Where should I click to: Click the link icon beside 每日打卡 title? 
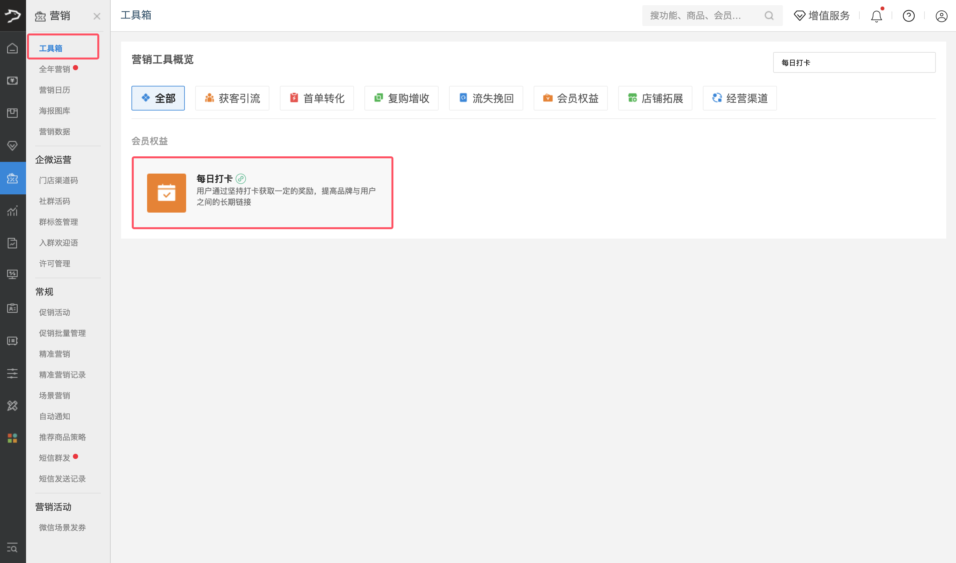point(241,179)
